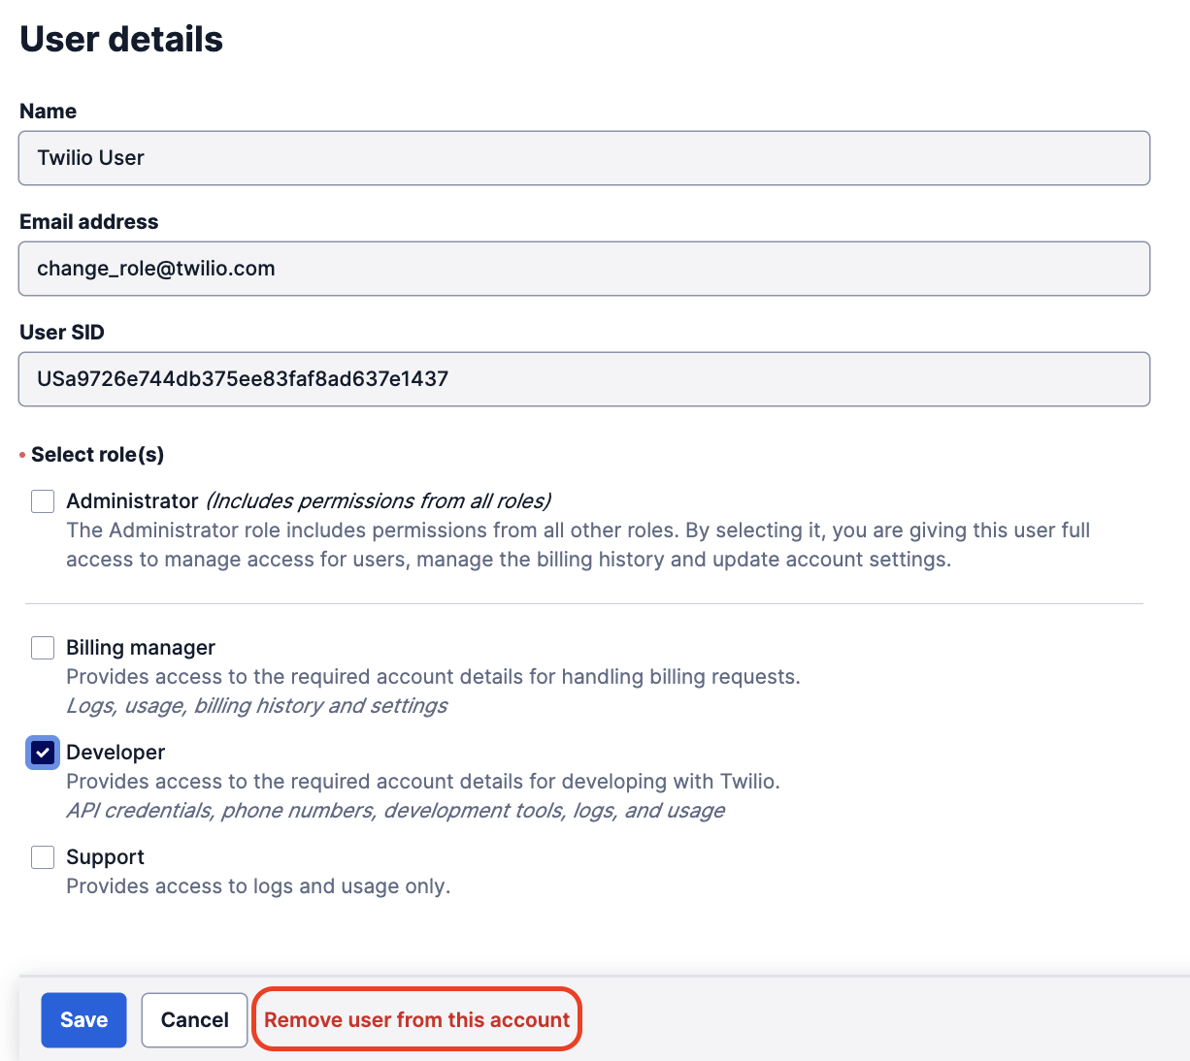
Task: Click the User details heading
Action: click(121, 40)
